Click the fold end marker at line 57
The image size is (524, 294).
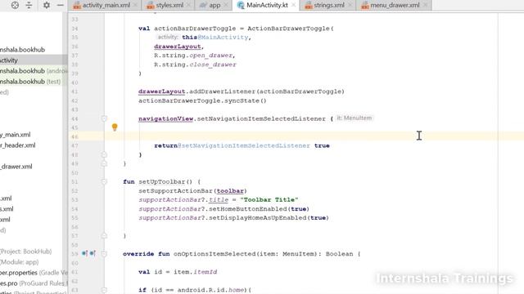point(104,236)
